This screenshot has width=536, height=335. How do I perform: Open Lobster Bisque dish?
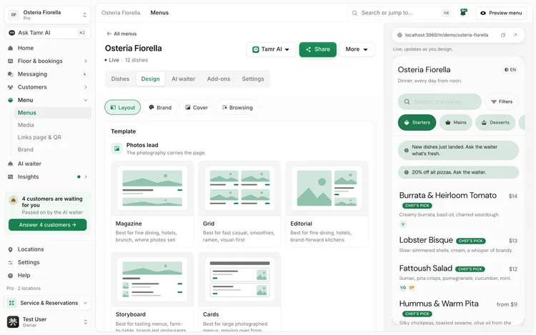(x=458, y=244)
